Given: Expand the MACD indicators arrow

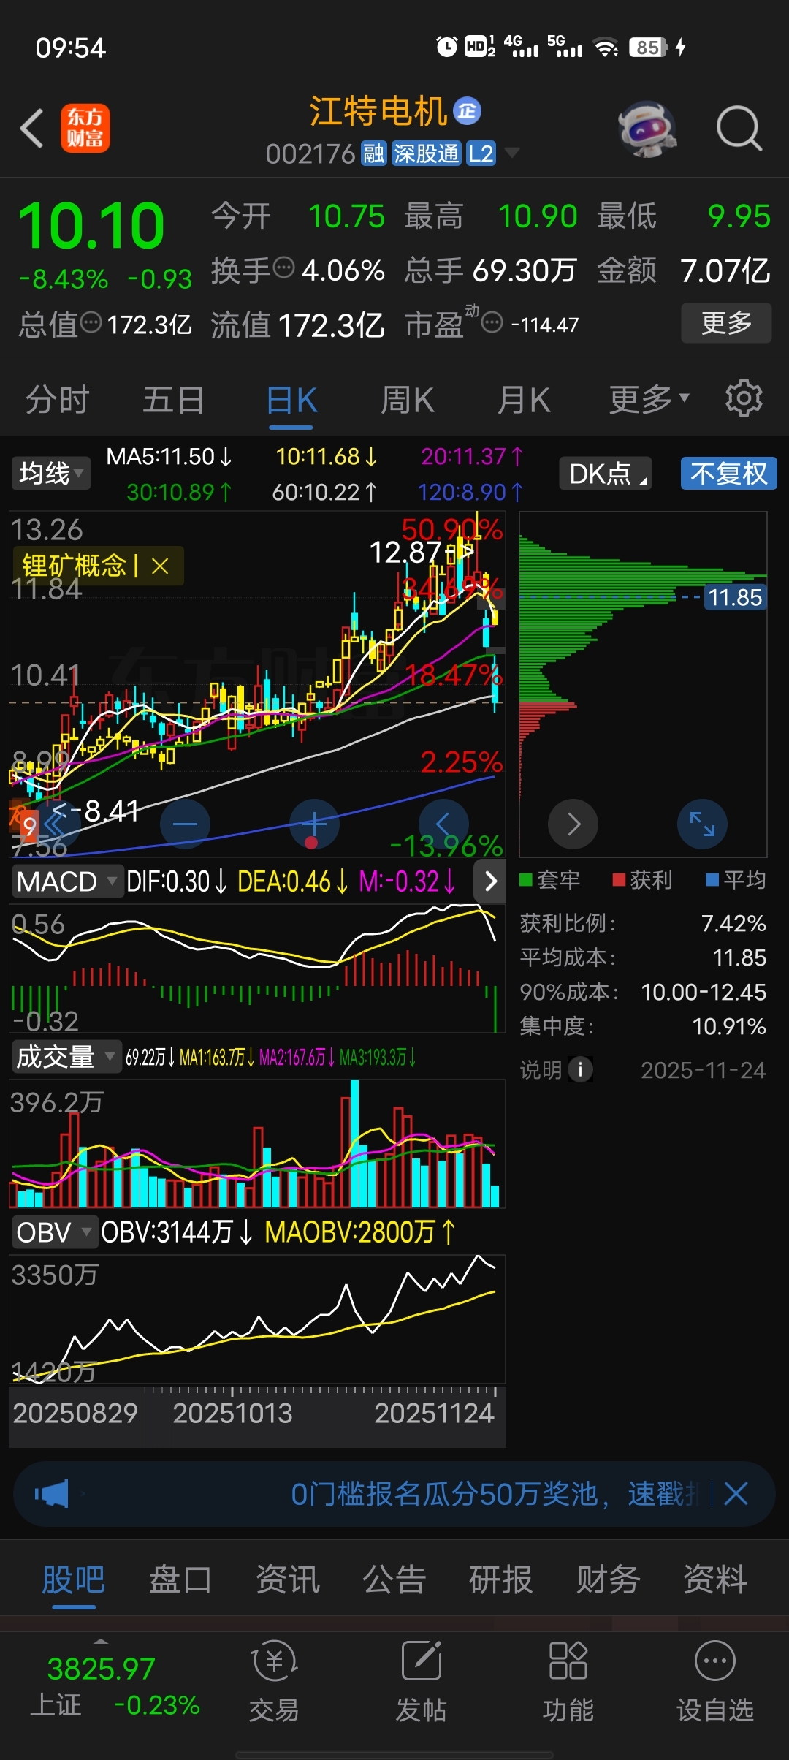Looking at the screenshot, I should click(x=490, y=881).
